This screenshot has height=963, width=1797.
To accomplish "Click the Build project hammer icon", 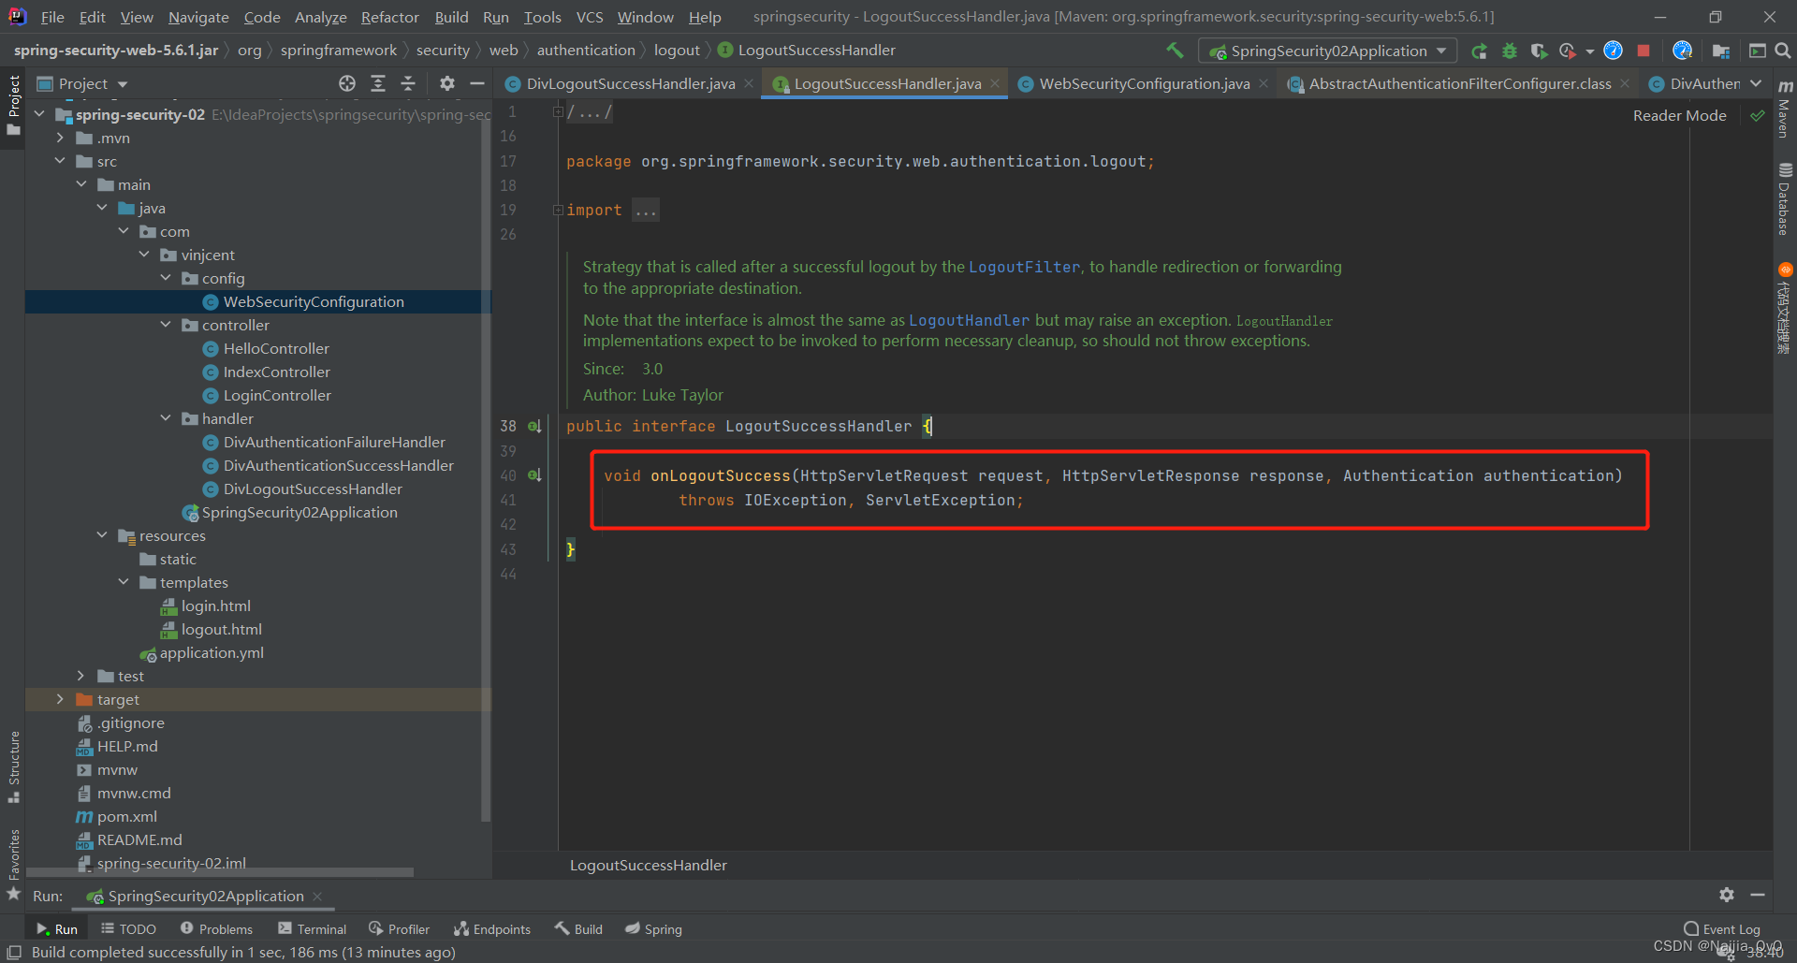I will tap(1175, 51).
